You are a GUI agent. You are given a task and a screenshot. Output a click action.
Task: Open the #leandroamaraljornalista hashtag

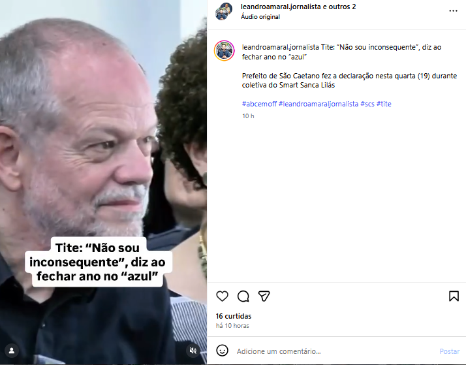[318, 104]
